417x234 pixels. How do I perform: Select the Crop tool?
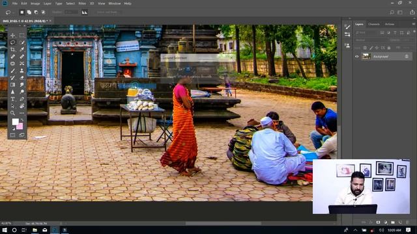pyautogui.click(x=12, y=49)
